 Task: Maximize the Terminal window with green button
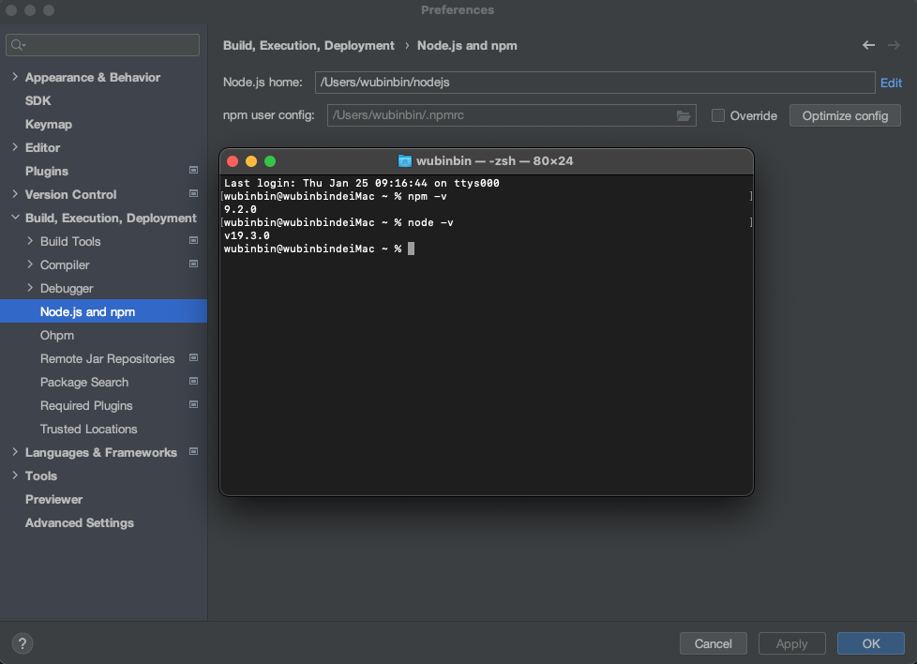click(270, 161)
